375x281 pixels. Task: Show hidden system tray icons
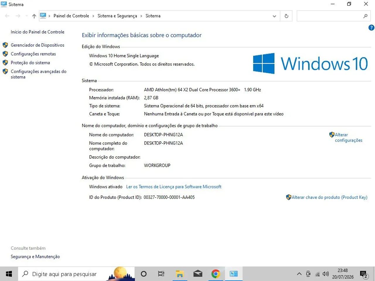point(299,274)
